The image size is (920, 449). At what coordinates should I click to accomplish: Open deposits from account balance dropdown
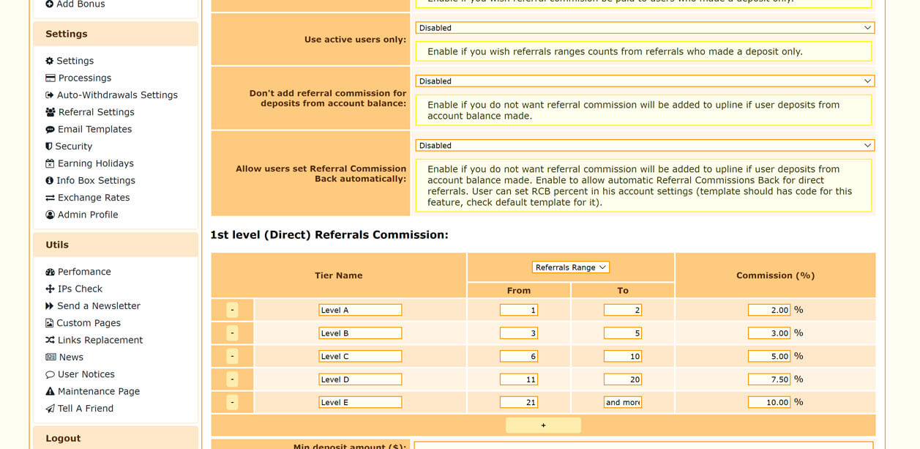tap(645, 81)
